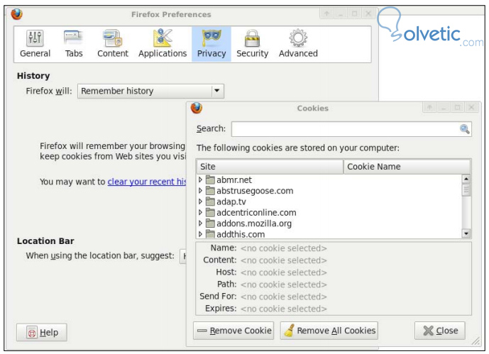Close the Cookies dialog with the Close button

(x=440, y=331)
